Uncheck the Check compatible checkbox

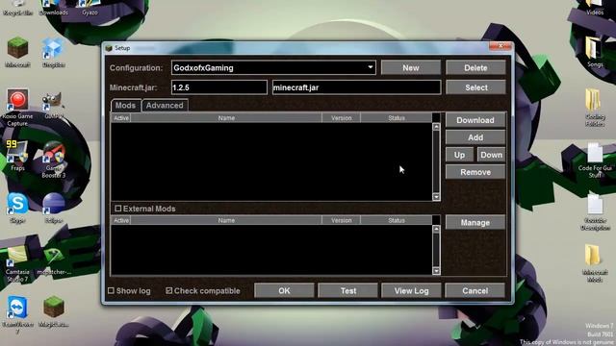pos(169,290)
